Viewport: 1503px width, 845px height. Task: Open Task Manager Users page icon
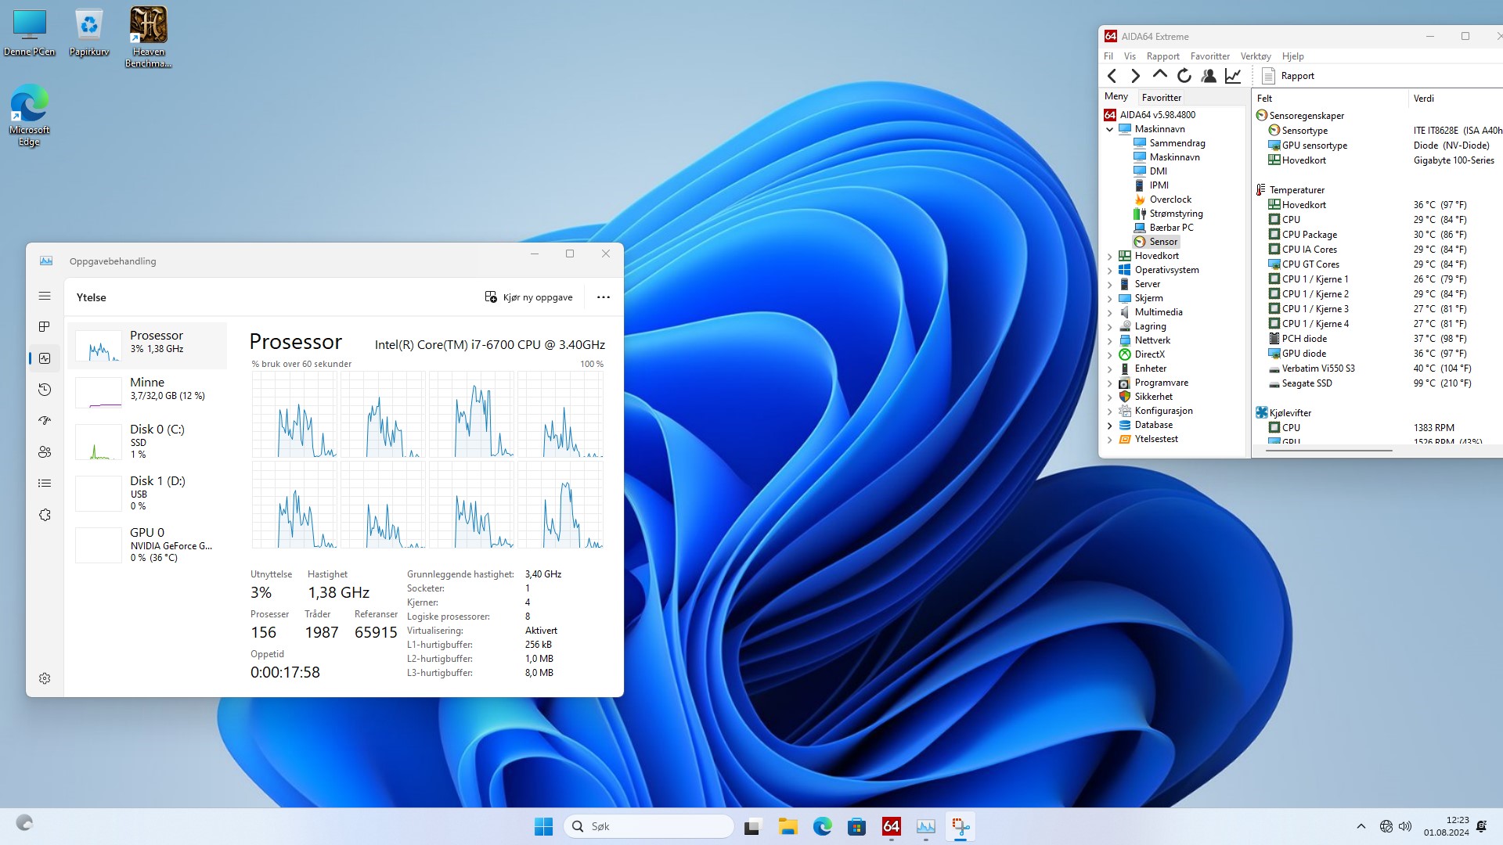tap(45, 452)
